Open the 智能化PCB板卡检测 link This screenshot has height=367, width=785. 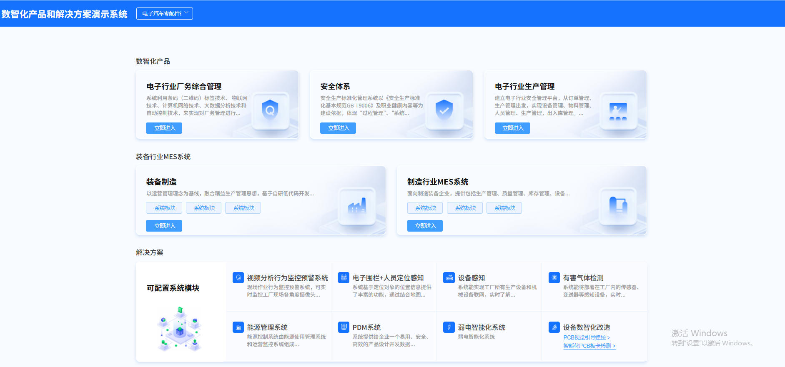[589, 346]
